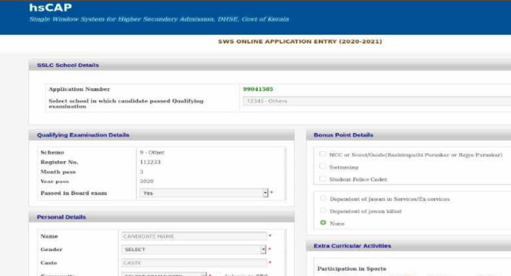Viewport: 511px width, 276px height.
Task: Click the Year pass value 2020
Action: coord(146,181)
